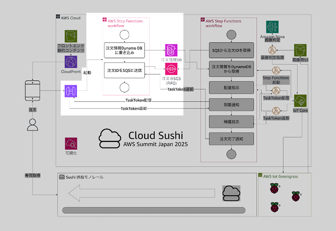Click the large left arrow on the monorail
This screenshot has width=336, height=231.
[x=141, y=193]
